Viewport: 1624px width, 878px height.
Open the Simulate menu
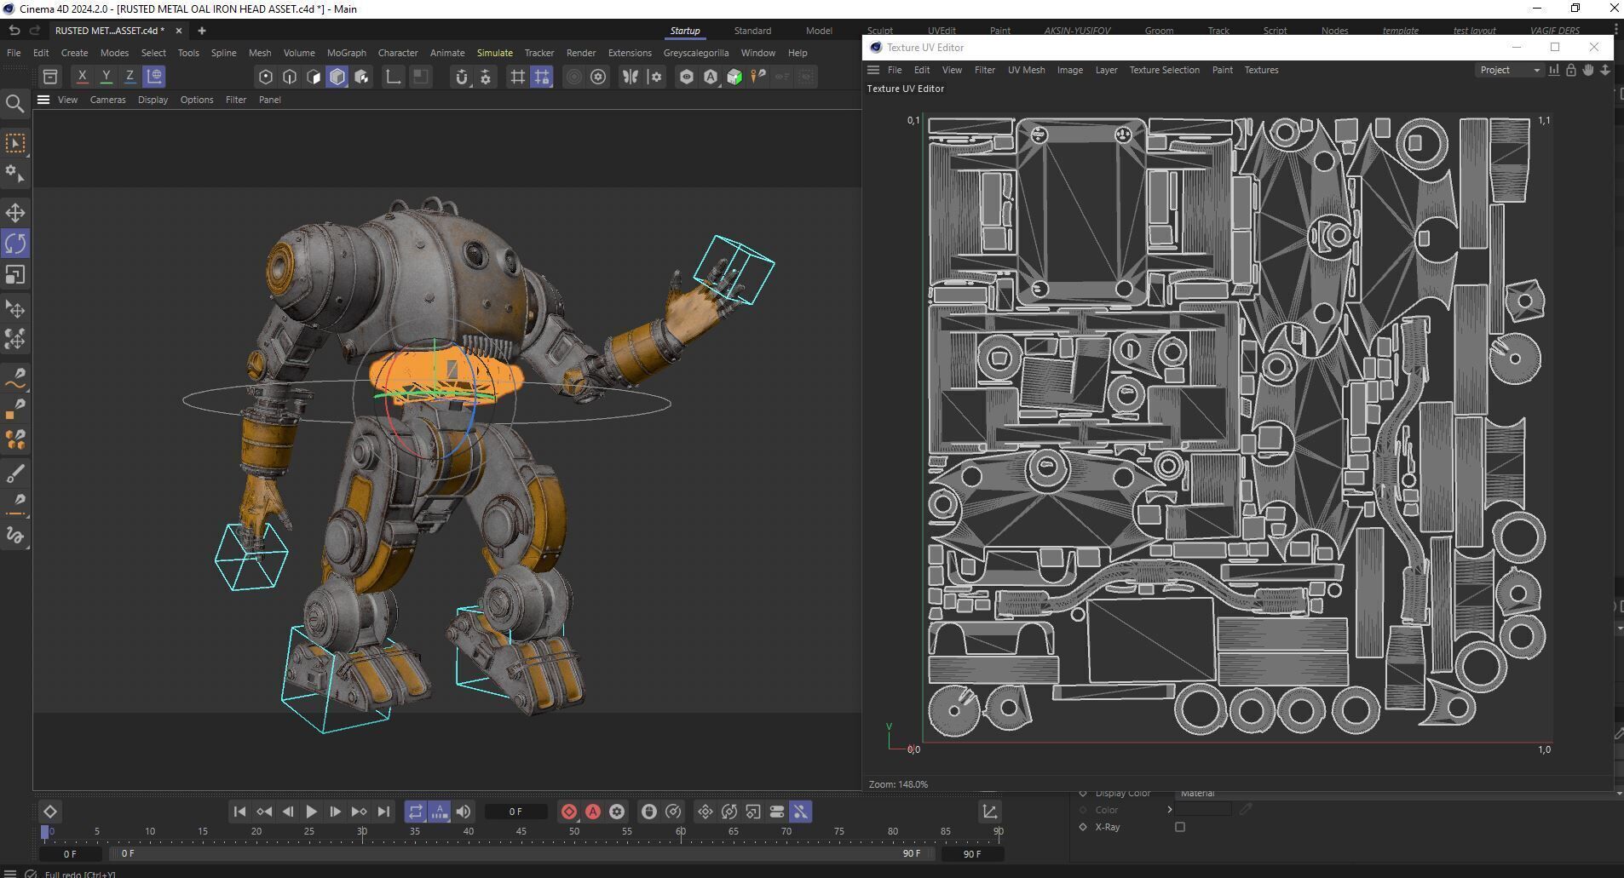pos(495,53)
